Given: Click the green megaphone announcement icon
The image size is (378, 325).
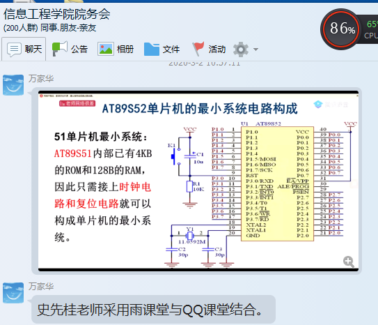Looking at the screenshot, I should coord(60,49).
